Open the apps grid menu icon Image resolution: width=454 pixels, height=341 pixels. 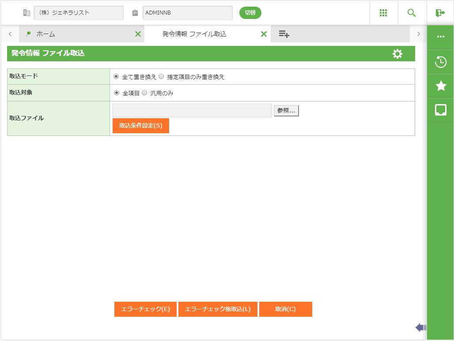tap(383, 13)
